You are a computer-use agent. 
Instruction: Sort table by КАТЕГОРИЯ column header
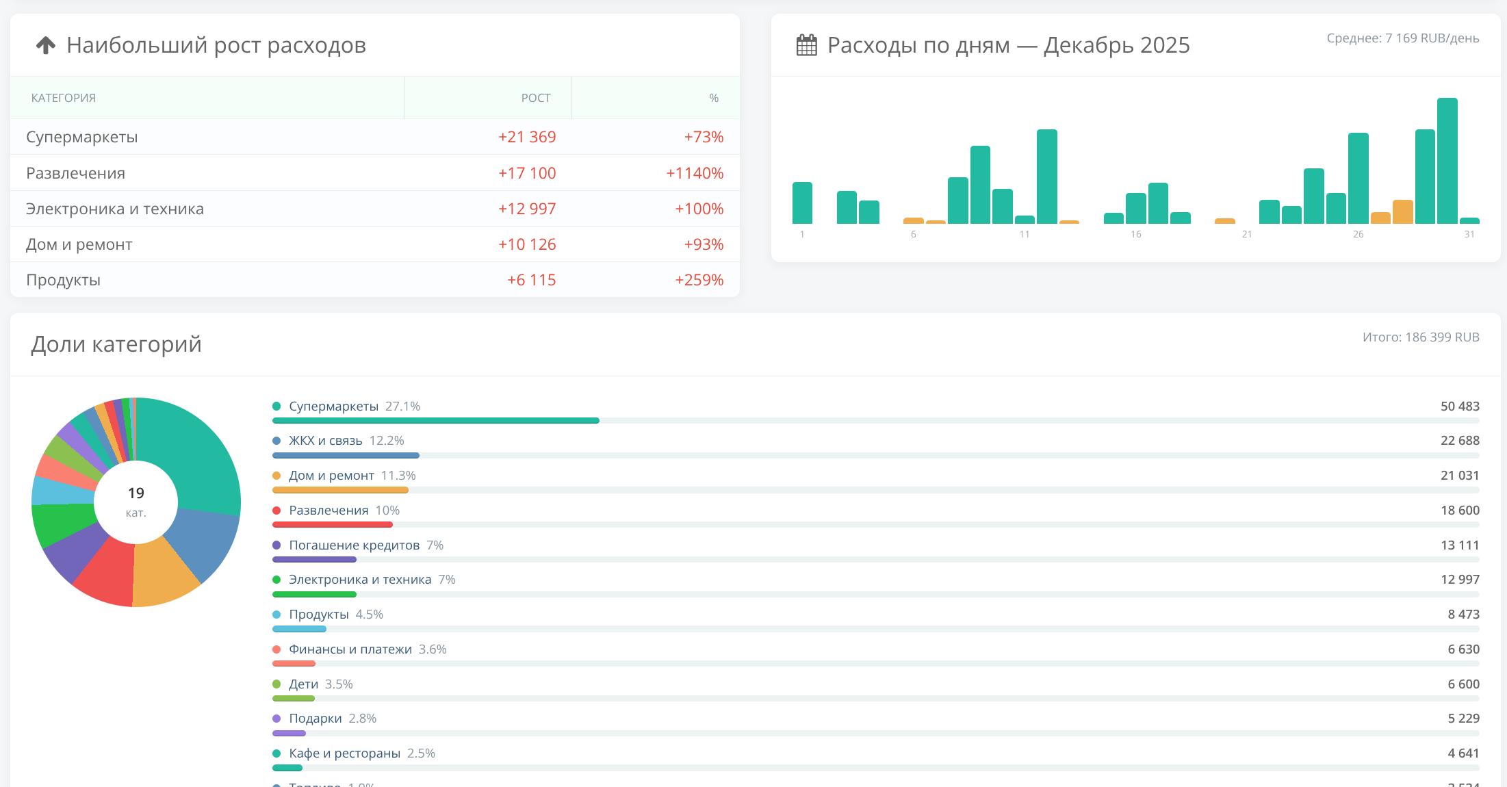tap(64, 98)
